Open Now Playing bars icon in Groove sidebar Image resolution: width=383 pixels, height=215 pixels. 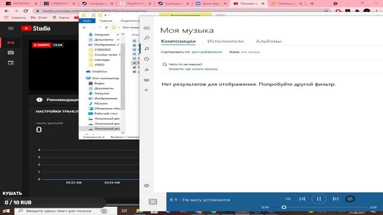(x=147, y=69)
